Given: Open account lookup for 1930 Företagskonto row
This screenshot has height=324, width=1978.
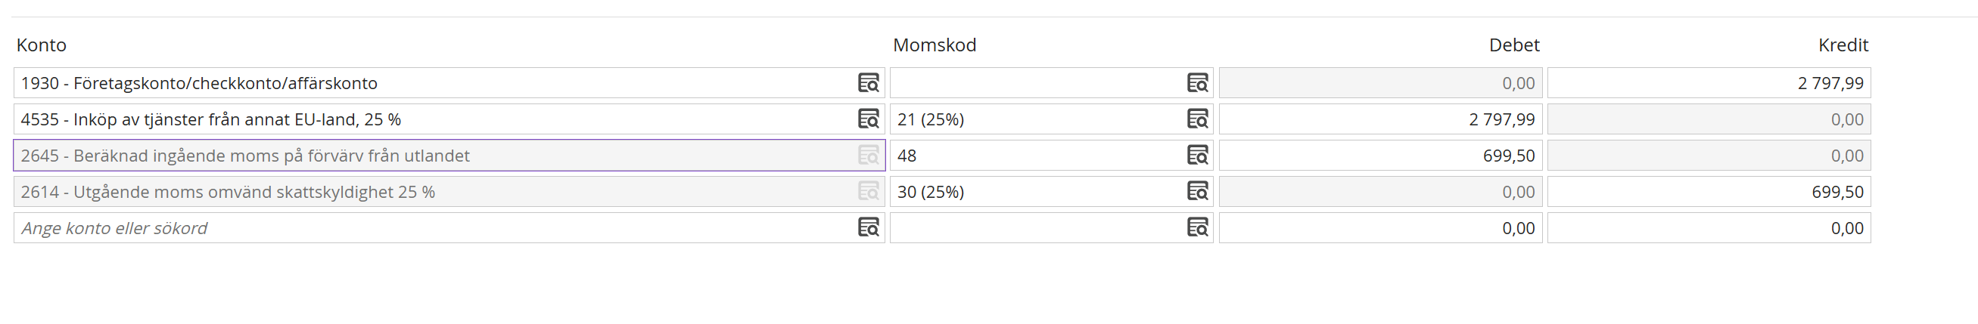Looking at the screenshot, I should 868,83.
